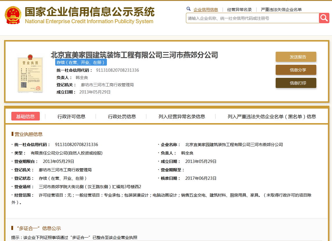Image resolution: width=332 pixels, height=241 pixels.
Task: Click the 发送报告 button
Action: [296, 57]
